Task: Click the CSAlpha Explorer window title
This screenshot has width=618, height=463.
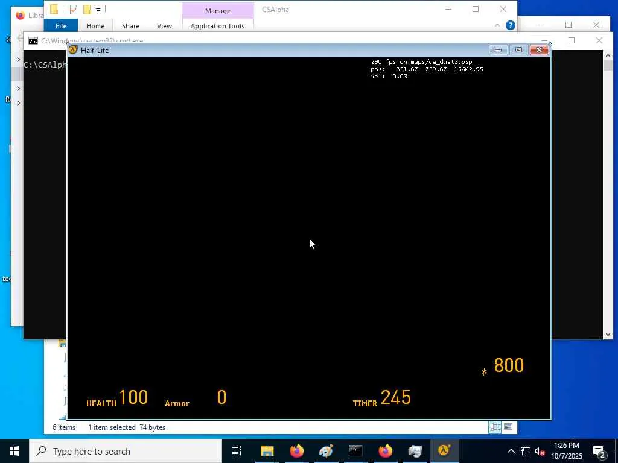Action: click(275, 10)
